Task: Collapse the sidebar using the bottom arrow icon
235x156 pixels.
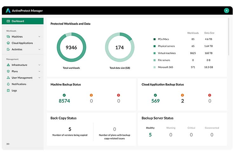Action: tap(8, 144)
